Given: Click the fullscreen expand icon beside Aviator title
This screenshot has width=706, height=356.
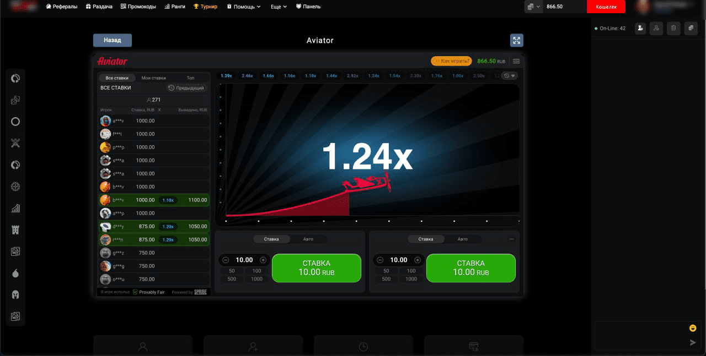Looking at the screenshot, I should pyautogui.click(x=516, y=40).
